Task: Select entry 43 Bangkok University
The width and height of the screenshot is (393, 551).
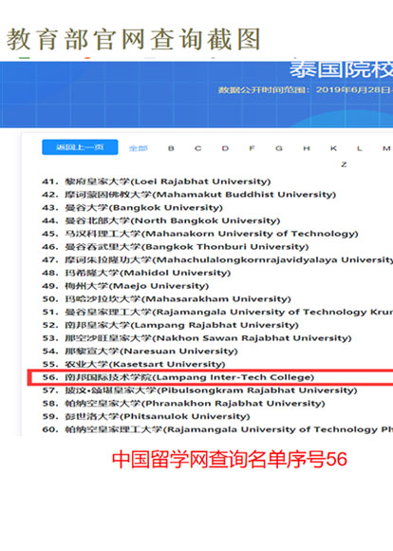Action: pyautogui.click(x=132, y=207)
